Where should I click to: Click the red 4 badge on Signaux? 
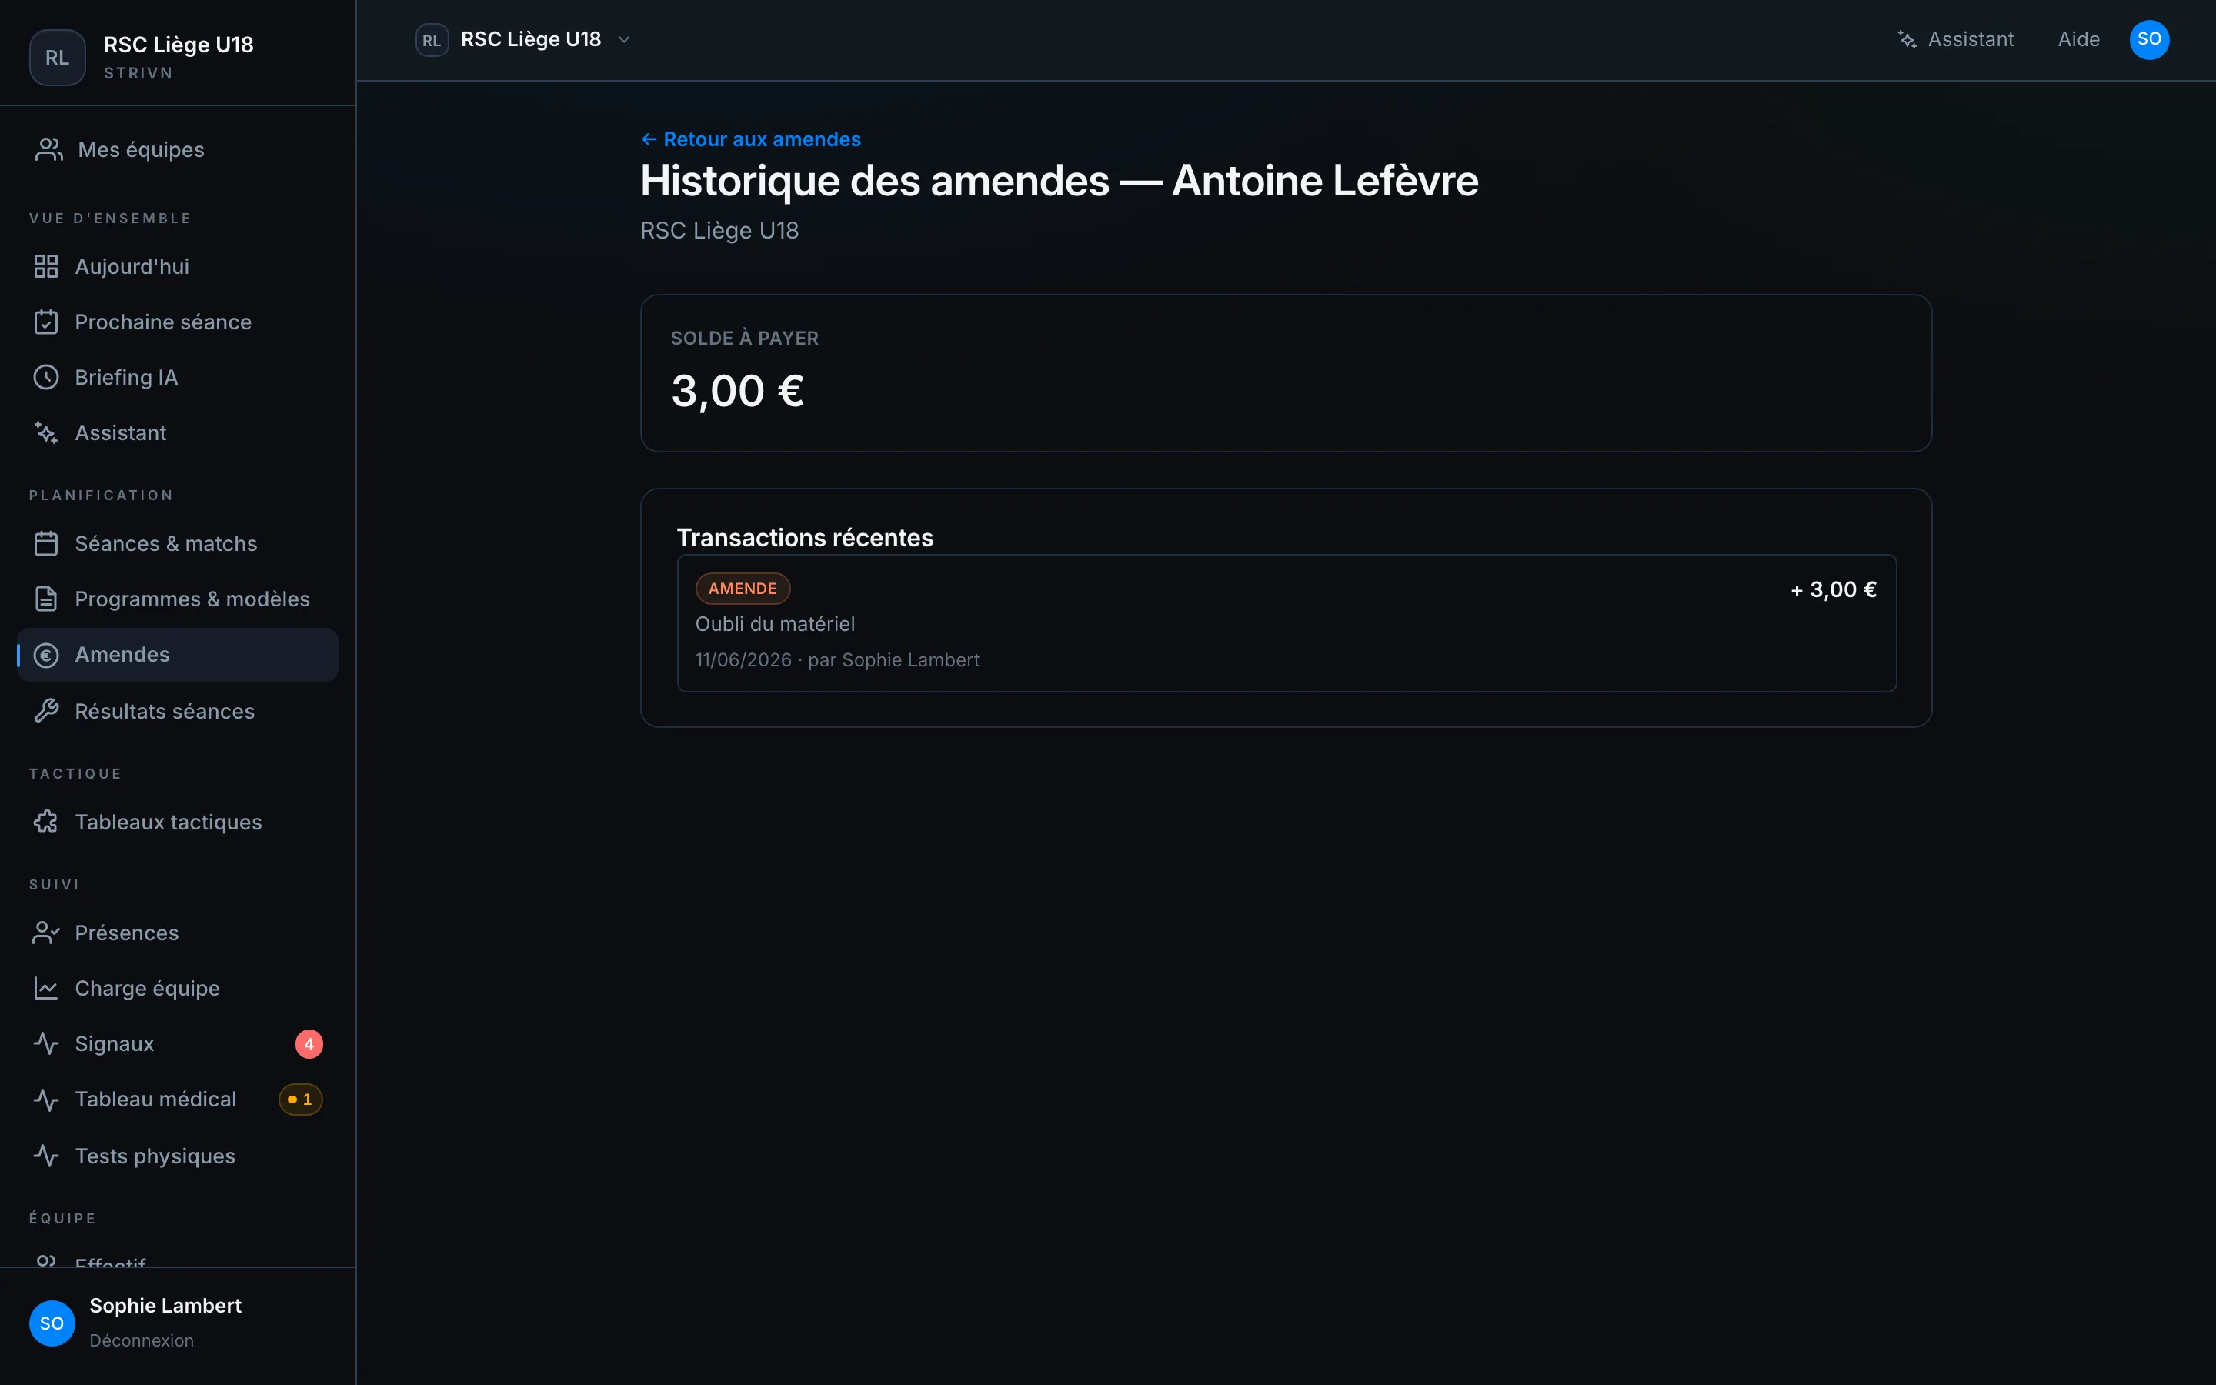point(309,1044)
